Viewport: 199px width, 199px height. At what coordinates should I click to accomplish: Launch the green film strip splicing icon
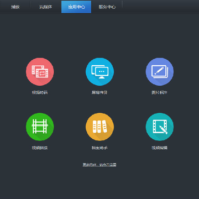click(x=40, y=127)
